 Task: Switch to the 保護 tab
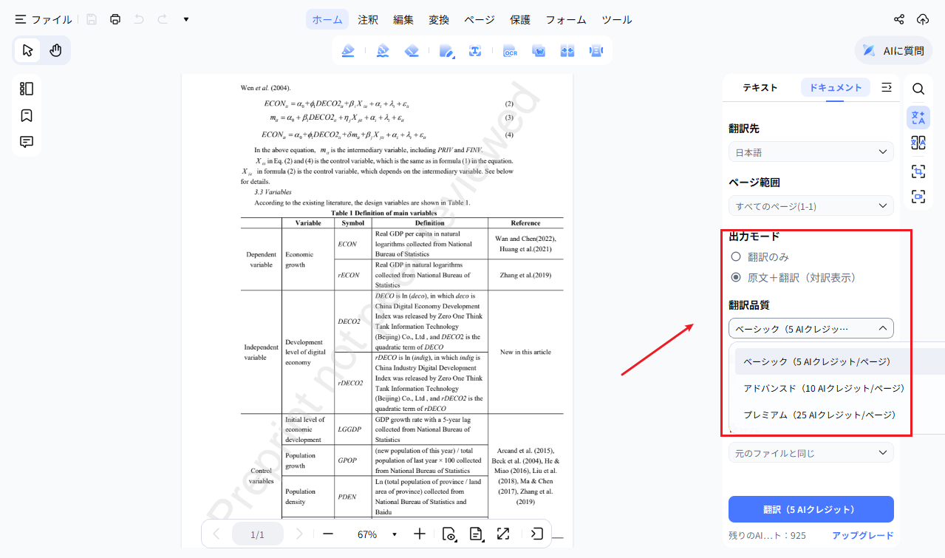tap(520, 20)
